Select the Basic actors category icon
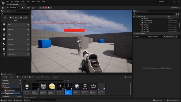This screenshot has width=181, height=102. tap(8, 18)
